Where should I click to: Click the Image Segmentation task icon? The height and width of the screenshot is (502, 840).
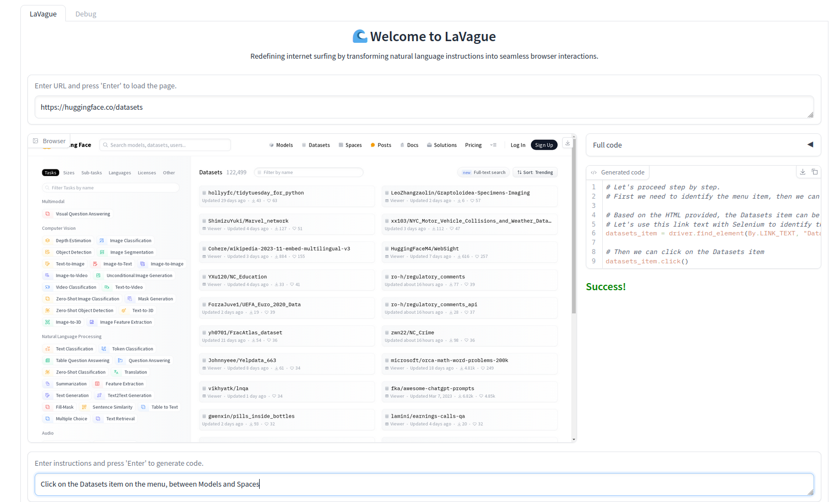click(x=102, y=252)
